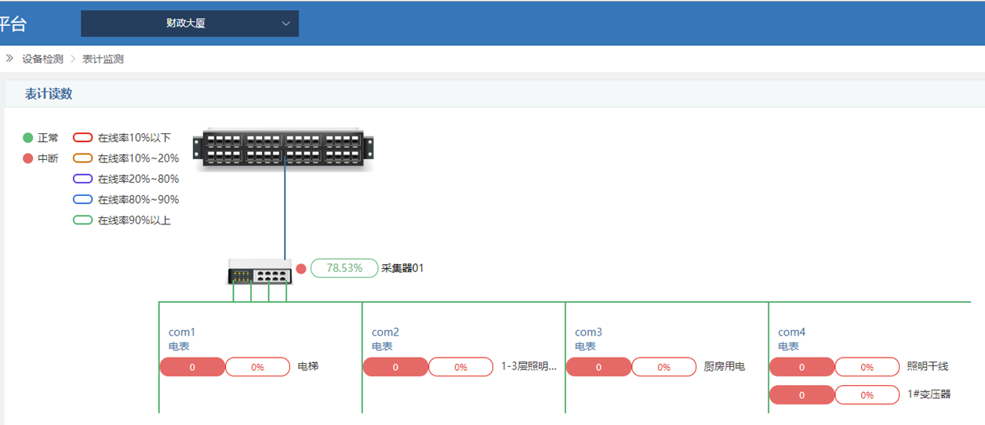985x425 pixels.
Task: Click the com1 port label
Action: pos(182,332)
